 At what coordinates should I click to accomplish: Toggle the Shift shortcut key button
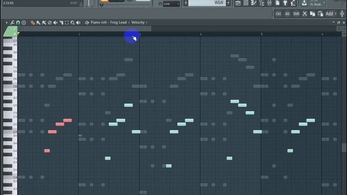point(296,14)
